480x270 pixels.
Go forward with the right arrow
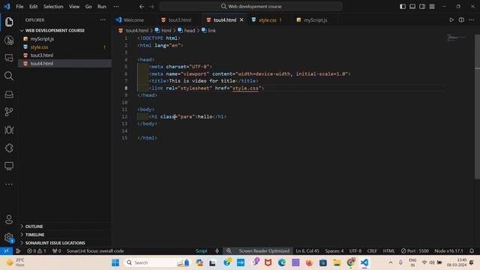[151, 7]
